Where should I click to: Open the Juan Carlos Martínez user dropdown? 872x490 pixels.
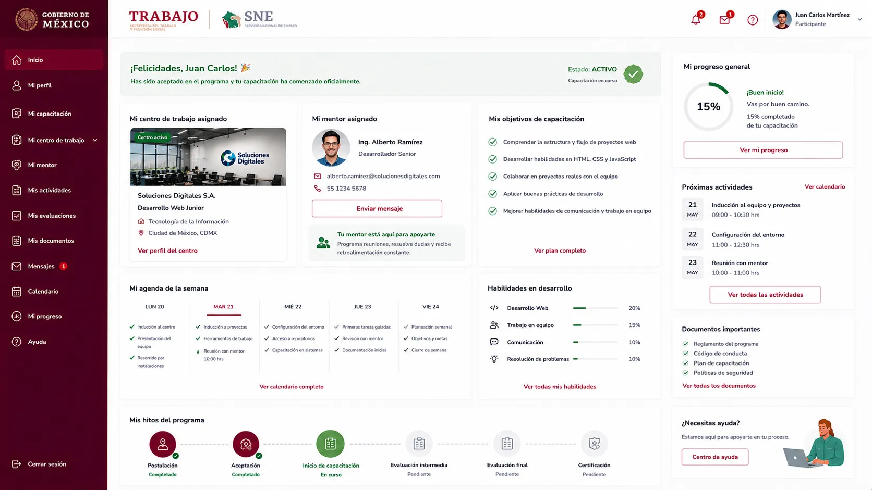(x=859, y=19)
